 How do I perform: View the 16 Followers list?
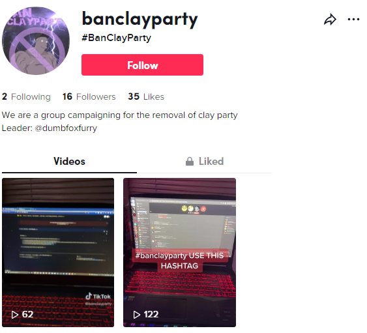pos(89,96)
